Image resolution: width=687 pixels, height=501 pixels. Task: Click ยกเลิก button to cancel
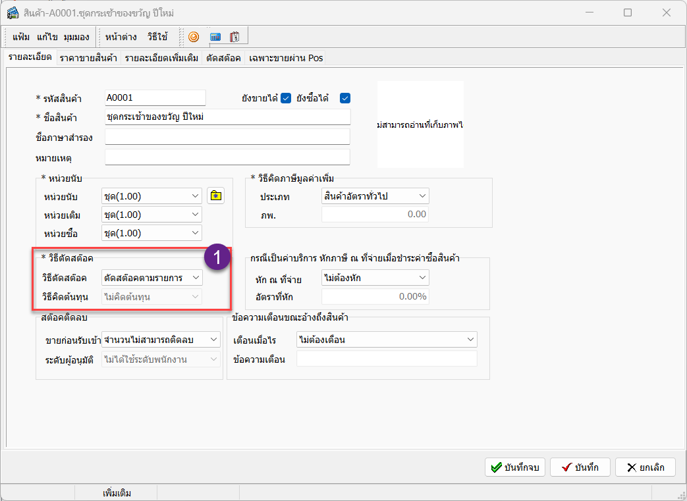[x=645, y=467]
